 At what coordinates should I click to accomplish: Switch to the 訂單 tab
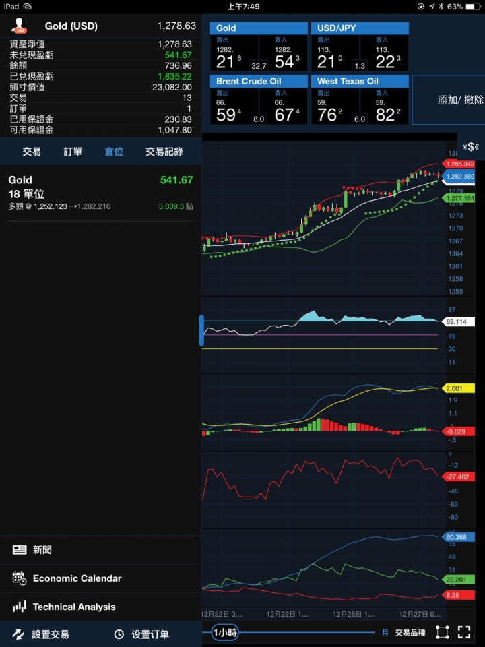tap(73, 152)
